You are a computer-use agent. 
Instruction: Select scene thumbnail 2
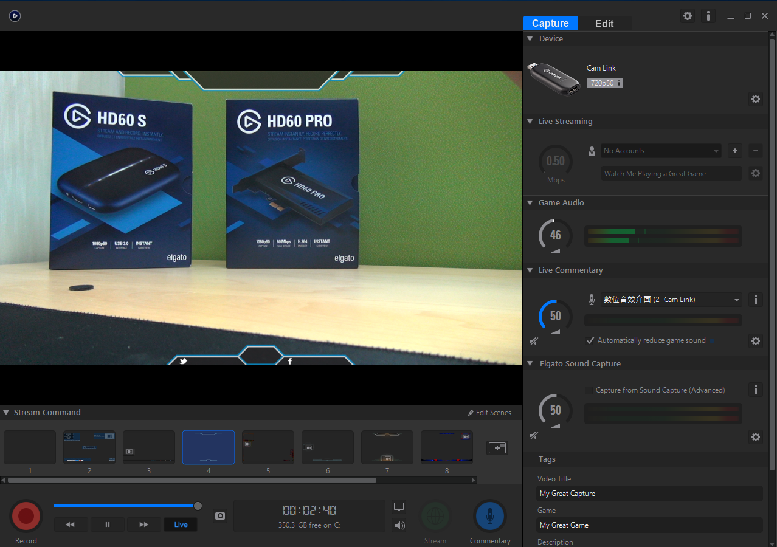tap(89, 447)
